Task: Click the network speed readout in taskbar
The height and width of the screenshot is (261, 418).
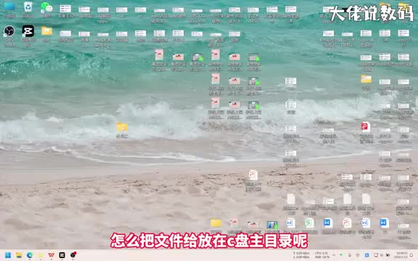Action: [301, 255]
